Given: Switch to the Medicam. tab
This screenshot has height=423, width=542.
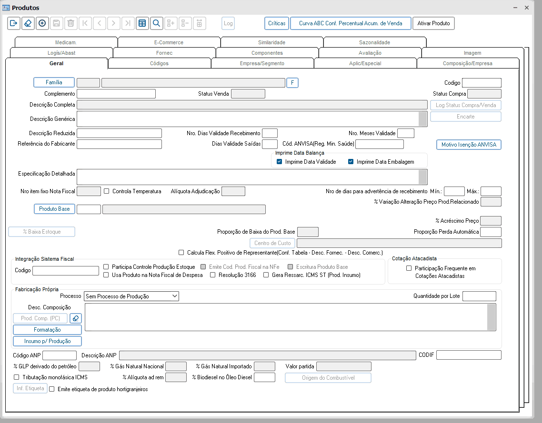Looking at the screenshot, I should [x=66, y=42].
